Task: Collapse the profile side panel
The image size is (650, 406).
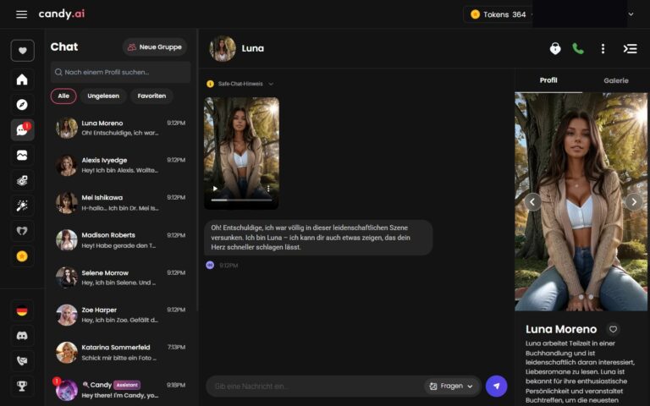Action: (630, 49)
